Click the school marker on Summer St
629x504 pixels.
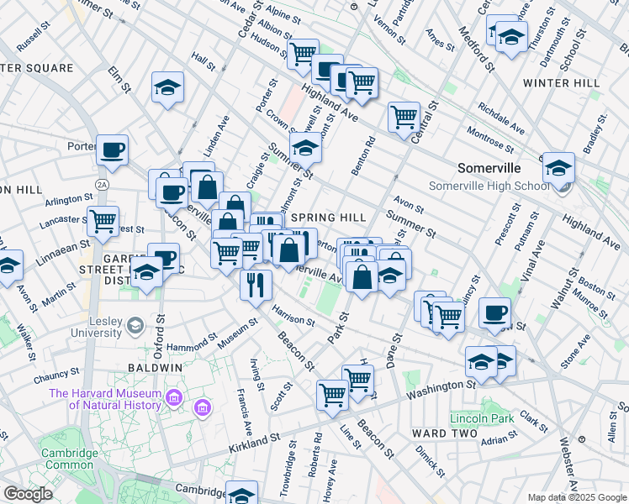pos(305,149)
